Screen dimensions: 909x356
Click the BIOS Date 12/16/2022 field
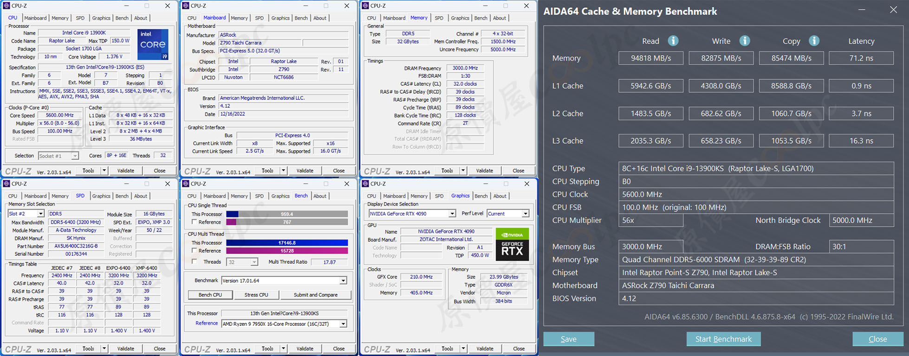point(284,114)
